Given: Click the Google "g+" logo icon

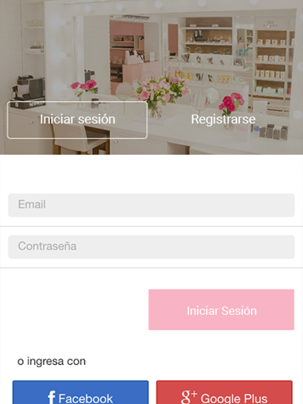Looking at the screenshot, I should (x=189, y=397).
